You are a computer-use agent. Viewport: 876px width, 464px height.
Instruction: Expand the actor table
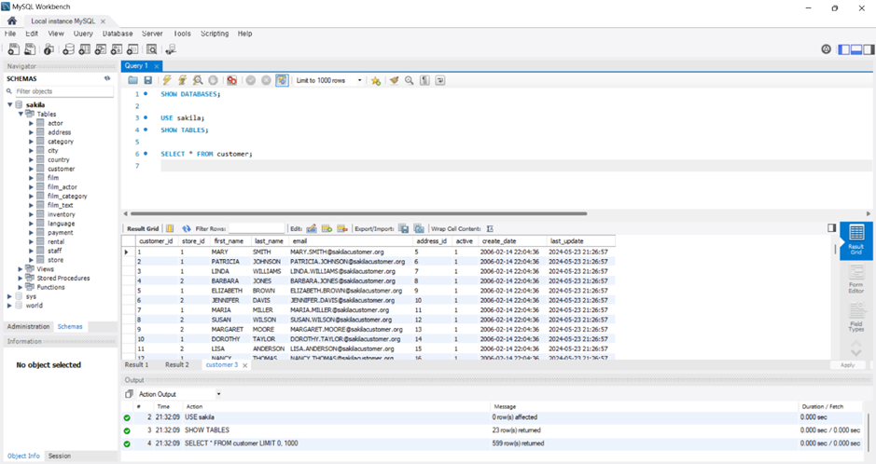point(32,123)
